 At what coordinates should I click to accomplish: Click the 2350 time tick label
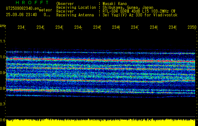(x=192, y=27)
